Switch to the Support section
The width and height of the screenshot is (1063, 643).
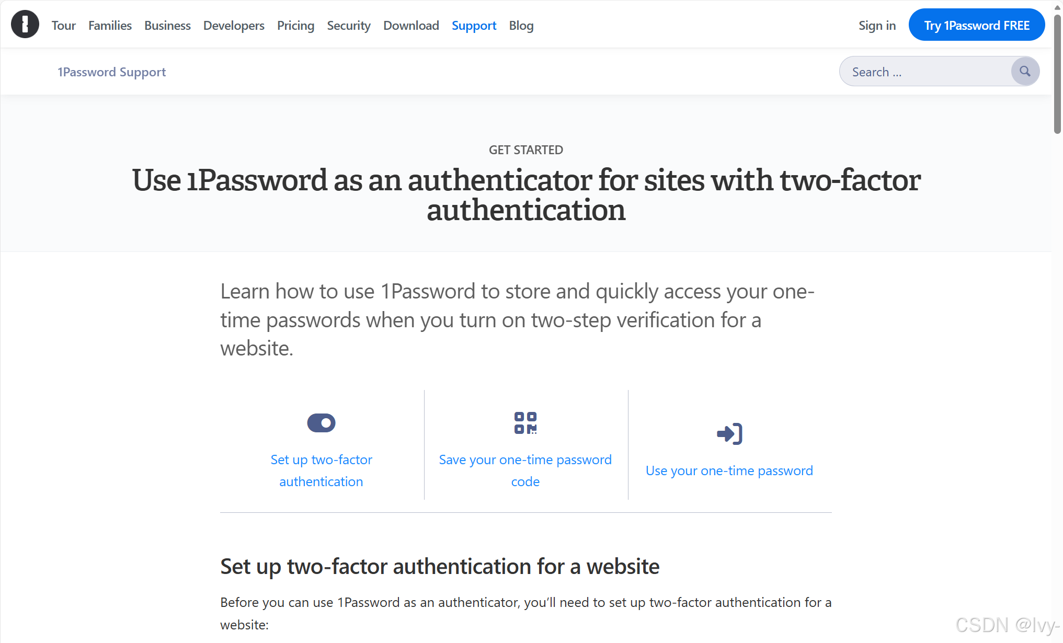473,25
